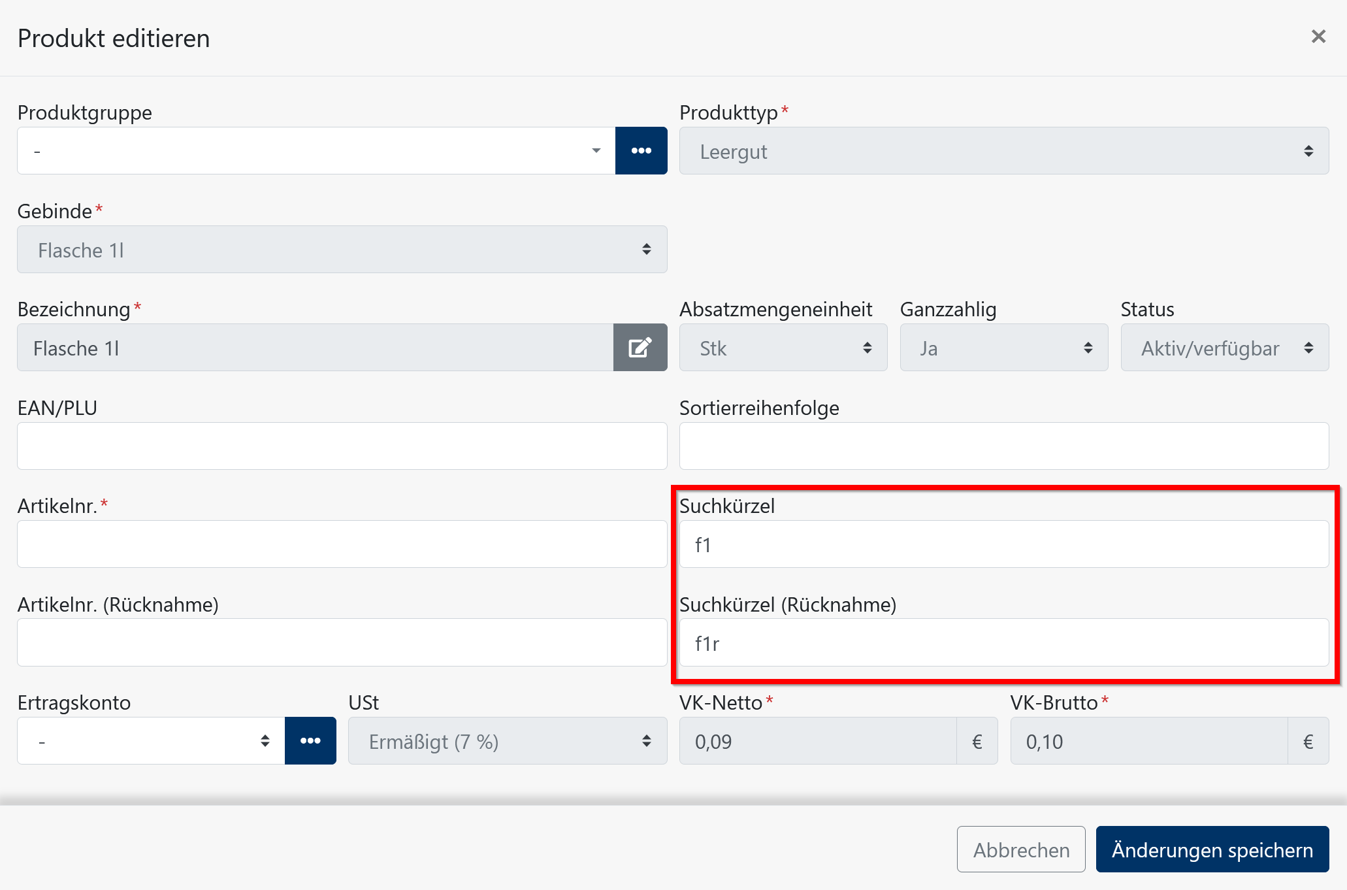Screen dimensions: 1347x890
Task: Open Absatzmengeneinheit Stk dropdown
Action: tap(783, 348)
